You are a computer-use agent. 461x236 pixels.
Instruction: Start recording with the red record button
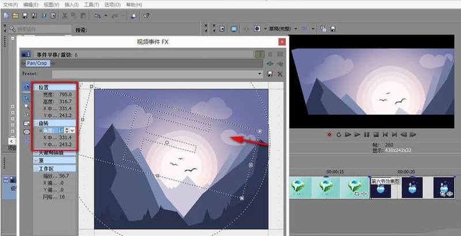tap(329, 135)
